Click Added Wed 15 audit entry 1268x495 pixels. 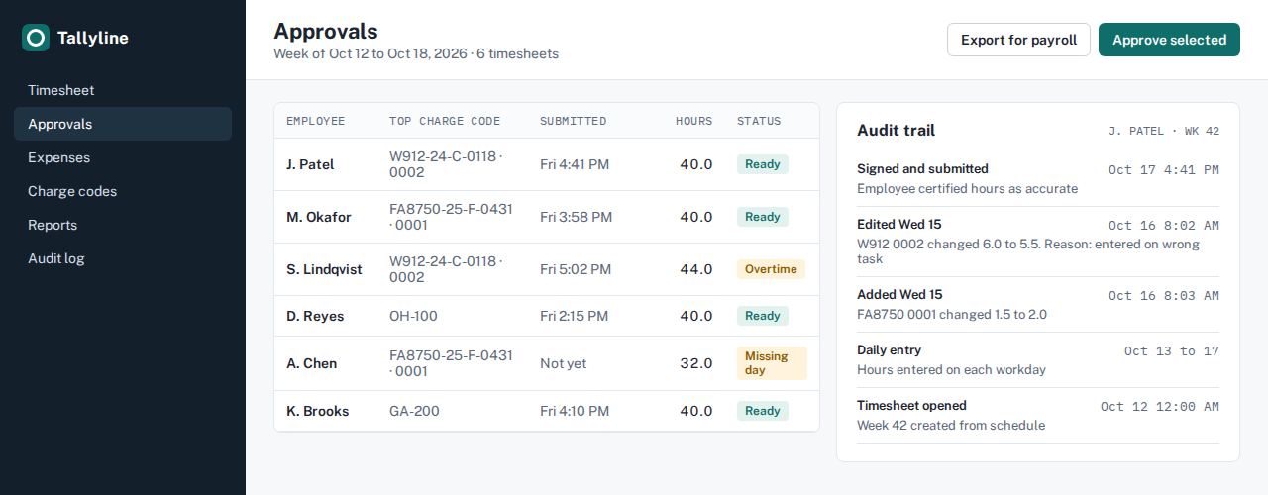tap(1038, 305)
